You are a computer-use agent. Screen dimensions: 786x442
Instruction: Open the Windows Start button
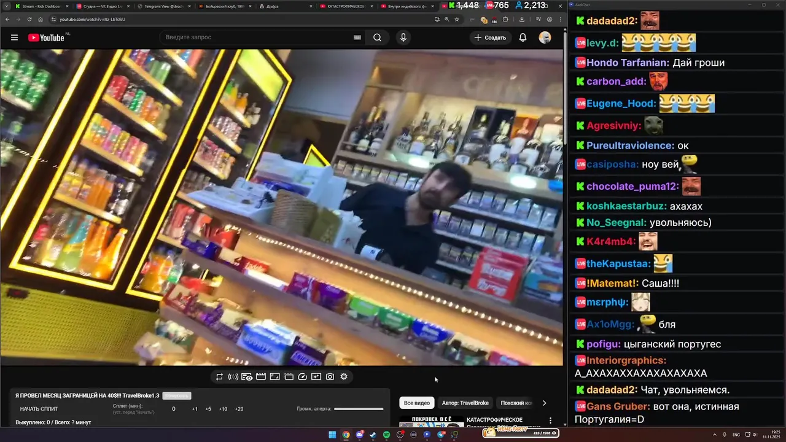tap(332, 435)
